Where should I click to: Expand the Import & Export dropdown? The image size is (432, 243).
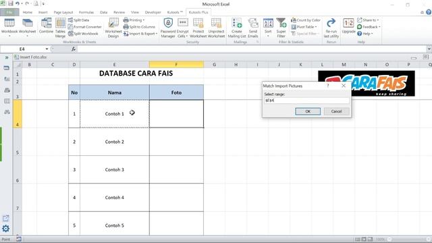[x=140, y=33]
